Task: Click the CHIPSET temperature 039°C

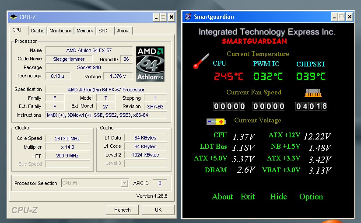Action: (x=311, y=76)
